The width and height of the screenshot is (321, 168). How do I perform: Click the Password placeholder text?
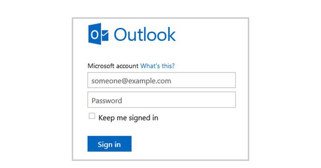107,101
